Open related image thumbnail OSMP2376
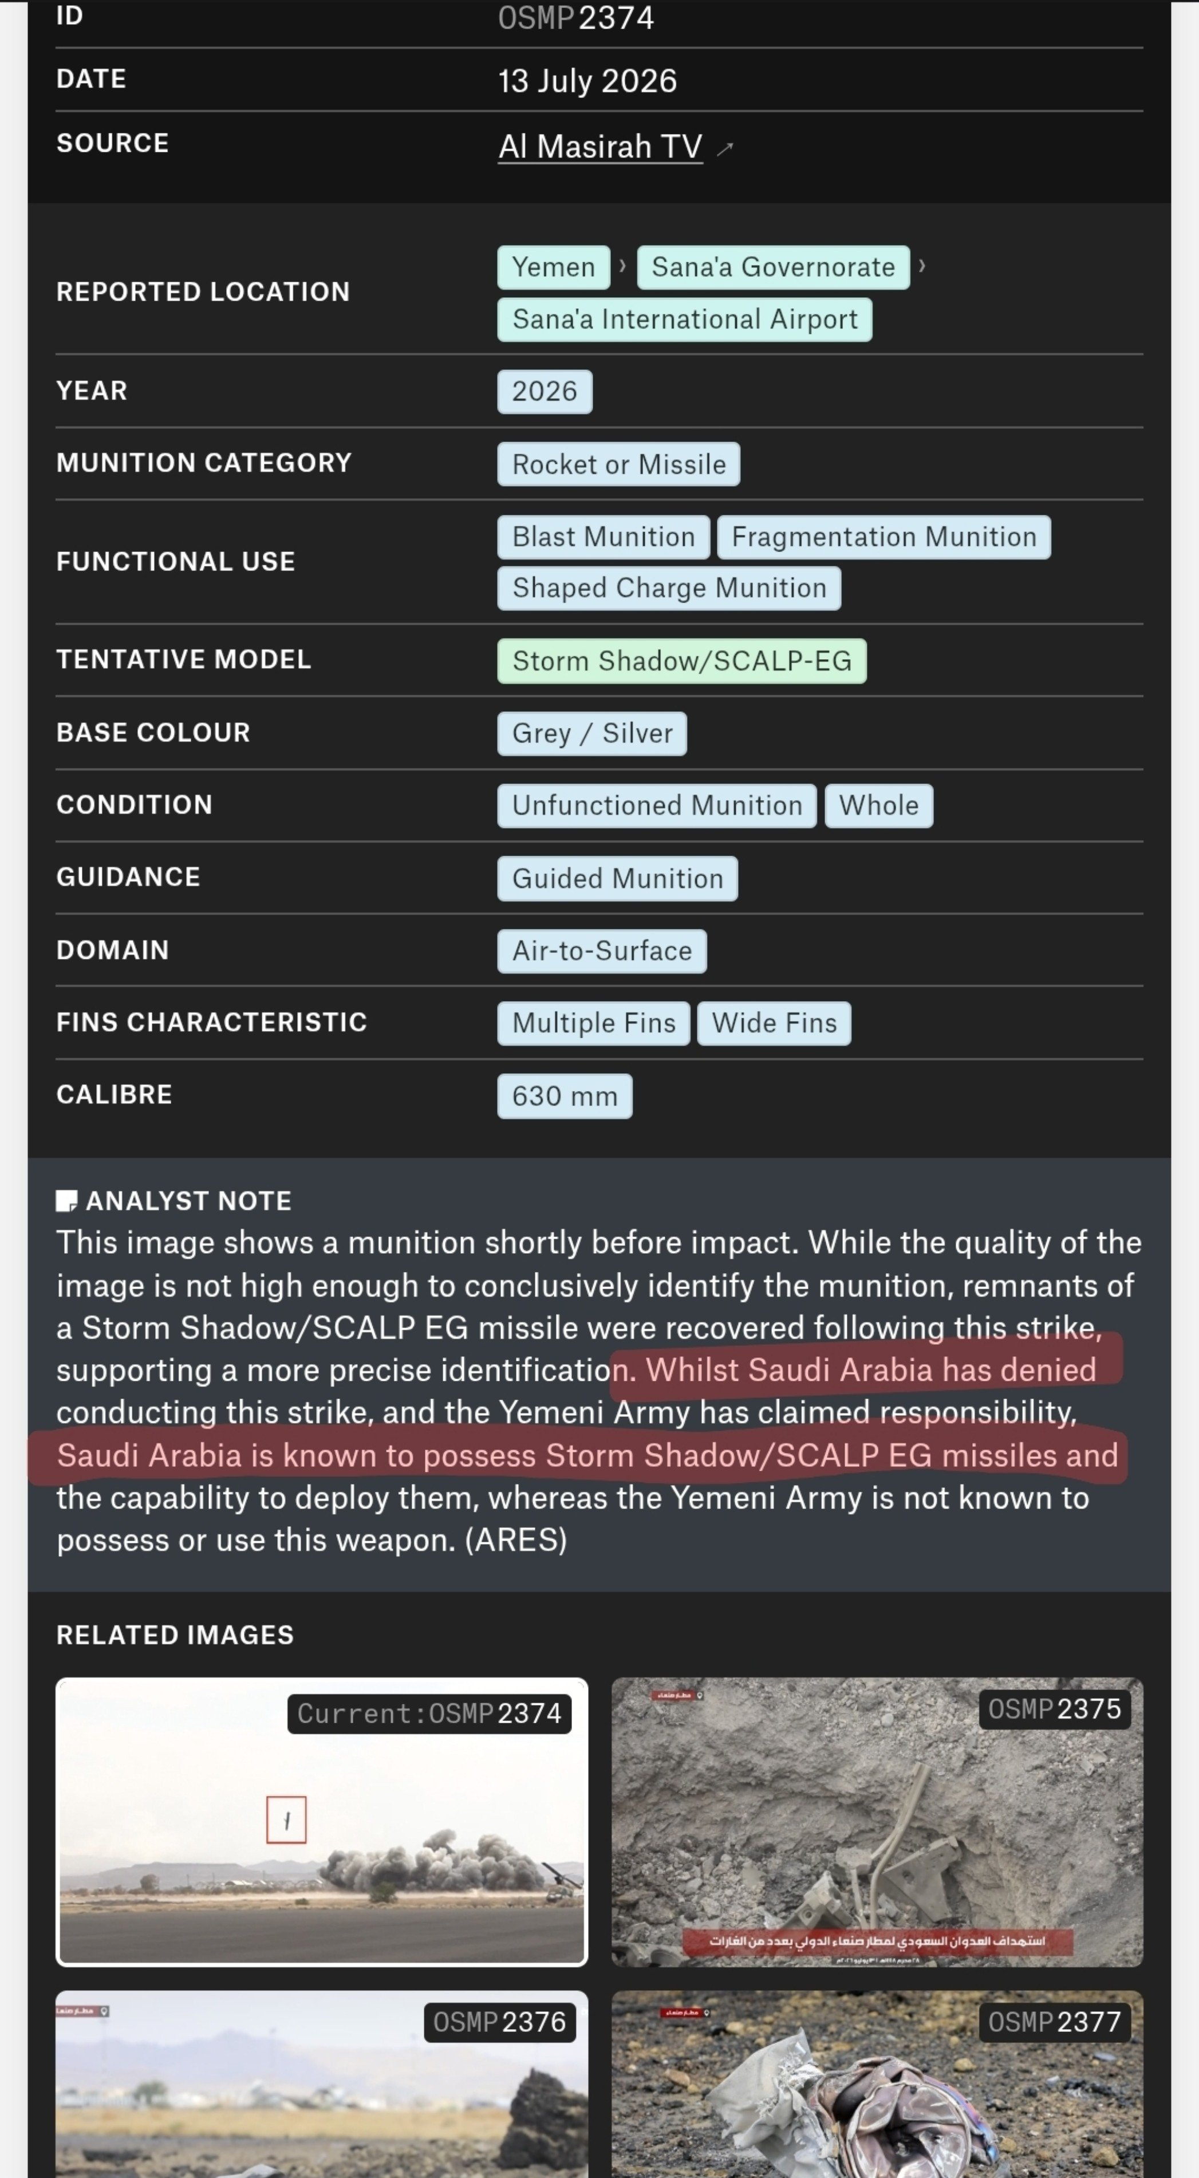The height and width of the screenshot is (2178, 1199). click(x=321, y=2084)
